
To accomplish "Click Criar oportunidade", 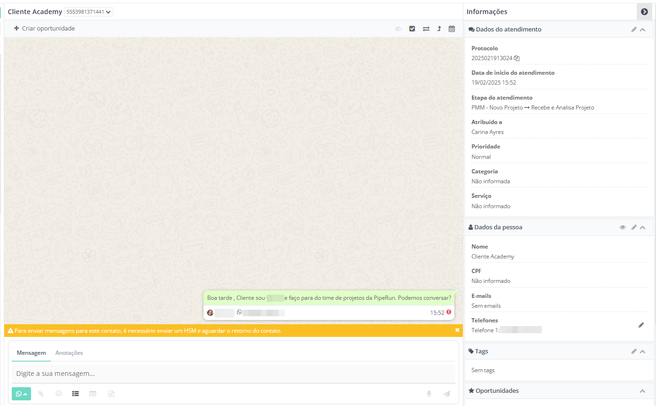I will [44, 29].
